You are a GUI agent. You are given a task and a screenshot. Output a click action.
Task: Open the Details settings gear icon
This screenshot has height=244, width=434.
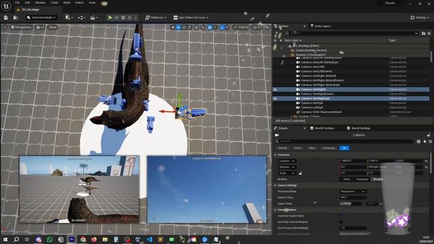pyautogui.click(x=430, y=142)
